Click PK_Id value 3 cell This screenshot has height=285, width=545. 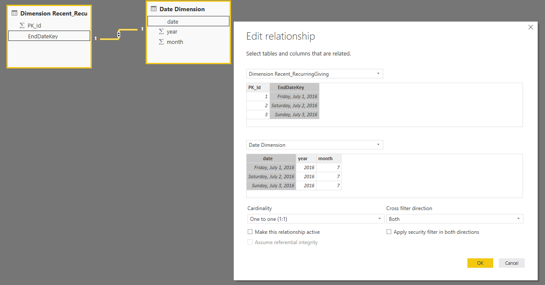[x=258, y=115]
